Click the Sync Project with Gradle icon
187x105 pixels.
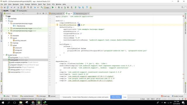(75, 7)
